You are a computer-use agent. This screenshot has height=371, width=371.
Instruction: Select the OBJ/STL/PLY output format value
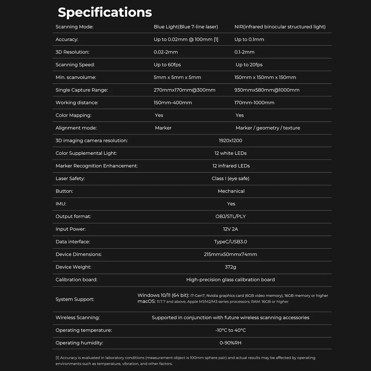[230, 217]
